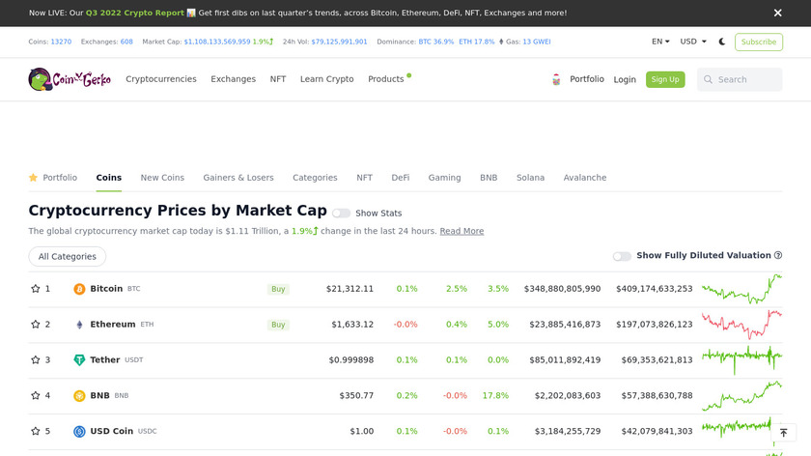
Task: Close the Q3 2022 Crypto Report banner
Action: [777, 13]
